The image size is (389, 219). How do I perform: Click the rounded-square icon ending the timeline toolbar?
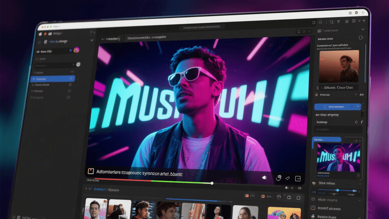point(298,198)
